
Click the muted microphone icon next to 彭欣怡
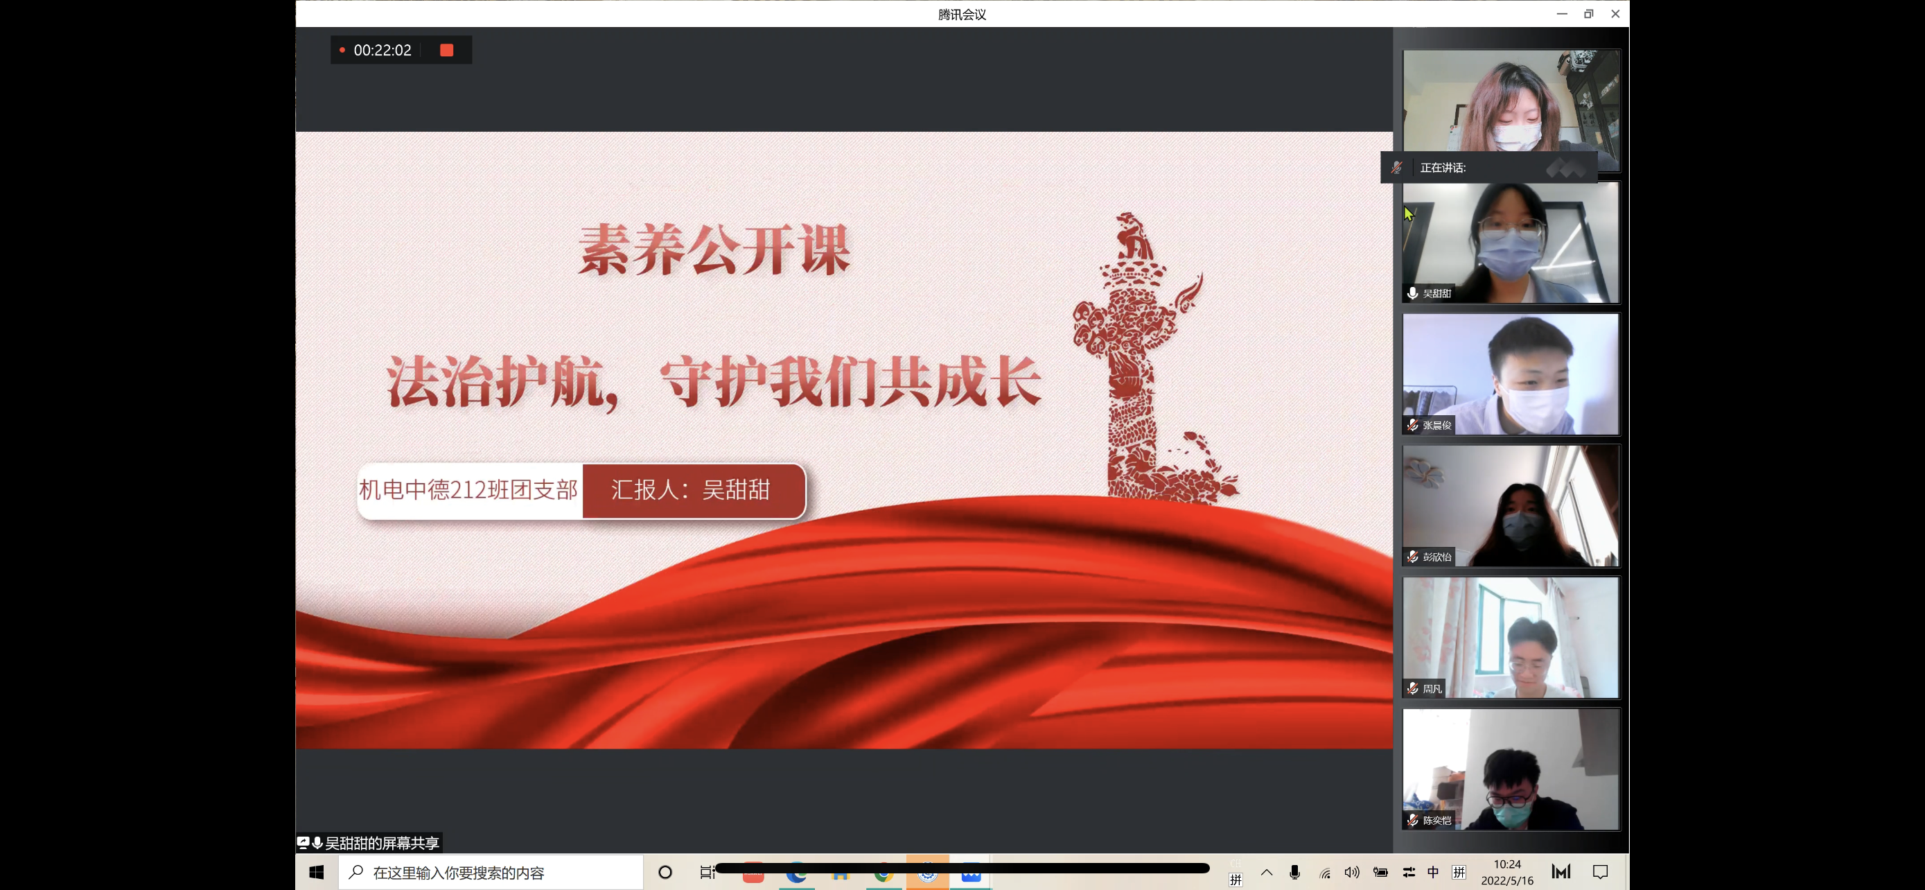(1412, 557)
